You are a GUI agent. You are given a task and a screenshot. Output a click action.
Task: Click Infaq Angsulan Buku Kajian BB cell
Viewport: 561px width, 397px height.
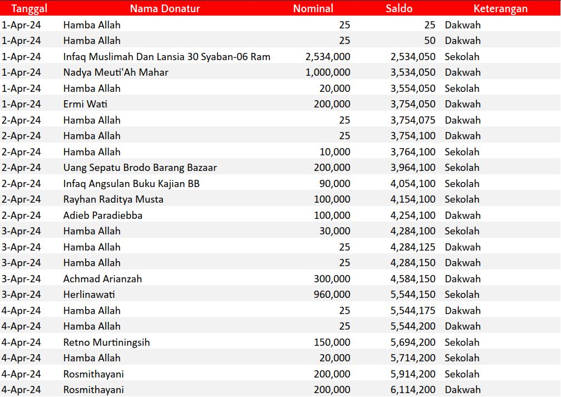point(131,184)
